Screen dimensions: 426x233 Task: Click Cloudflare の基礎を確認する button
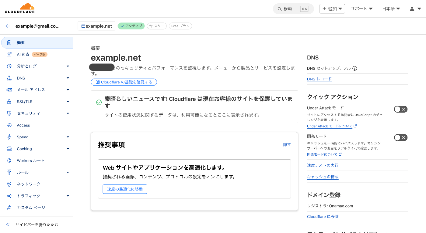(124, 82)
